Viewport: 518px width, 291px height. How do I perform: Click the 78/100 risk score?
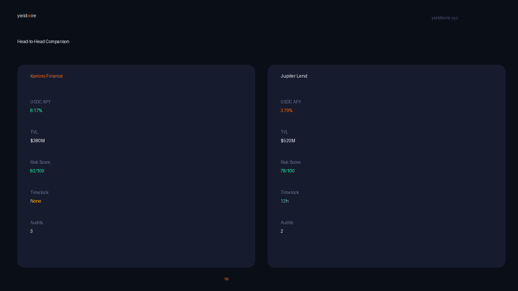pos(287,171)
